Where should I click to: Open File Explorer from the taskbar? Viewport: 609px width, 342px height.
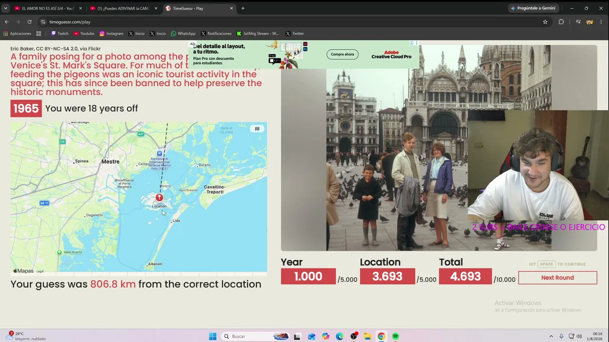(x=367, y=336)
